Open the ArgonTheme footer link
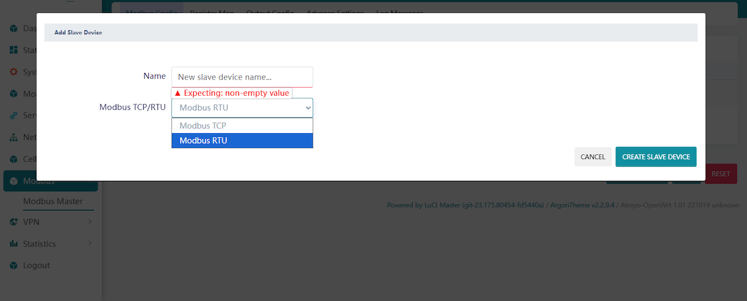Image resolution: width=747 pixels, height=301 pixels. (582, 205)
